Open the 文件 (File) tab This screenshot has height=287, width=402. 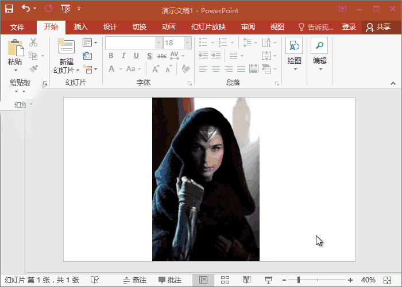coord(17,27)
